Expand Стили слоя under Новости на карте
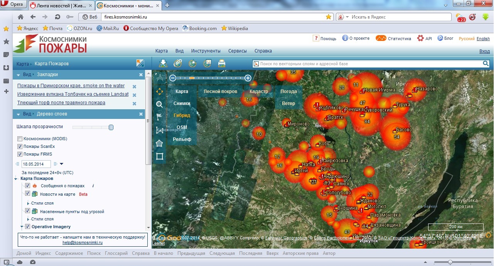 pyautogui.click(x=28, y=203)
